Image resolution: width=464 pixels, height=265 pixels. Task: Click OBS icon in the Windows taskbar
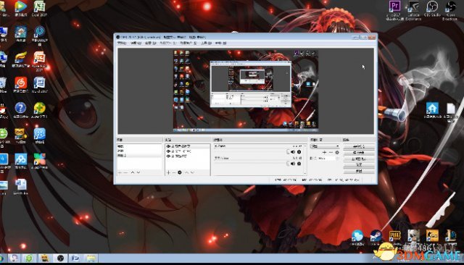click(60, 258)
